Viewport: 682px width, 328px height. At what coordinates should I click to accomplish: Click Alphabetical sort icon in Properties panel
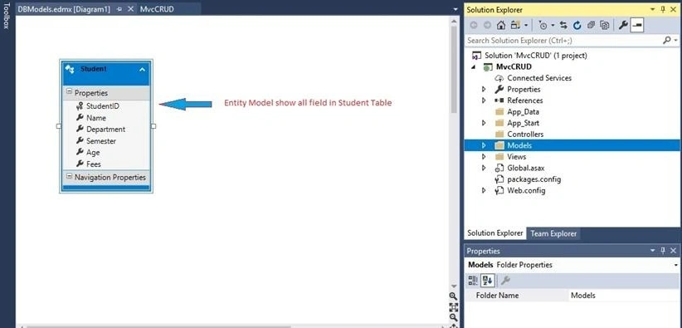pos(488,281)
